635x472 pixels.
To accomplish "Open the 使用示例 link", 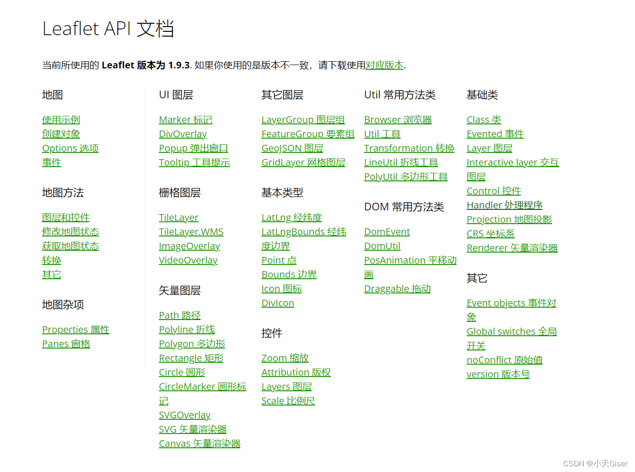I will pyautogui.click(x=61, y=120).
